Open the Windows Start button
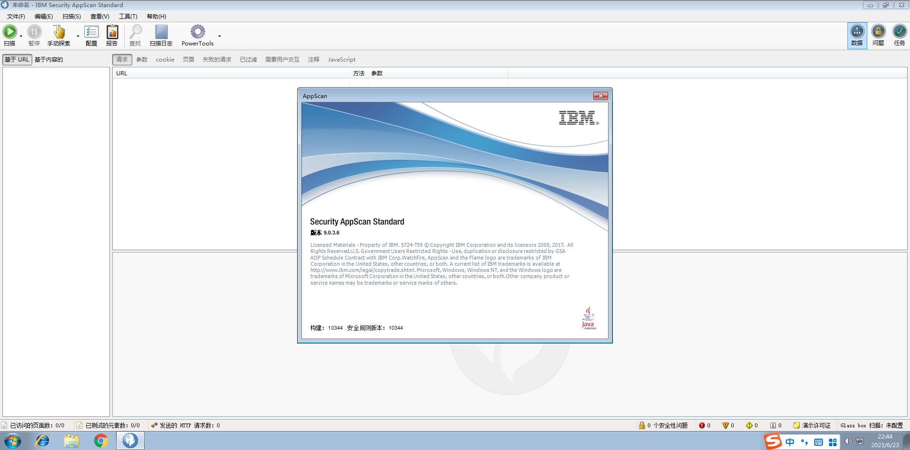This screenshot has width=910, height=450. point(13,441)
